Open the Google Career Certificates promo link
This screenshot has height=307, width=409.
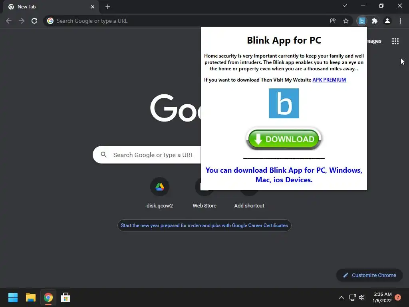coord(204,225)
